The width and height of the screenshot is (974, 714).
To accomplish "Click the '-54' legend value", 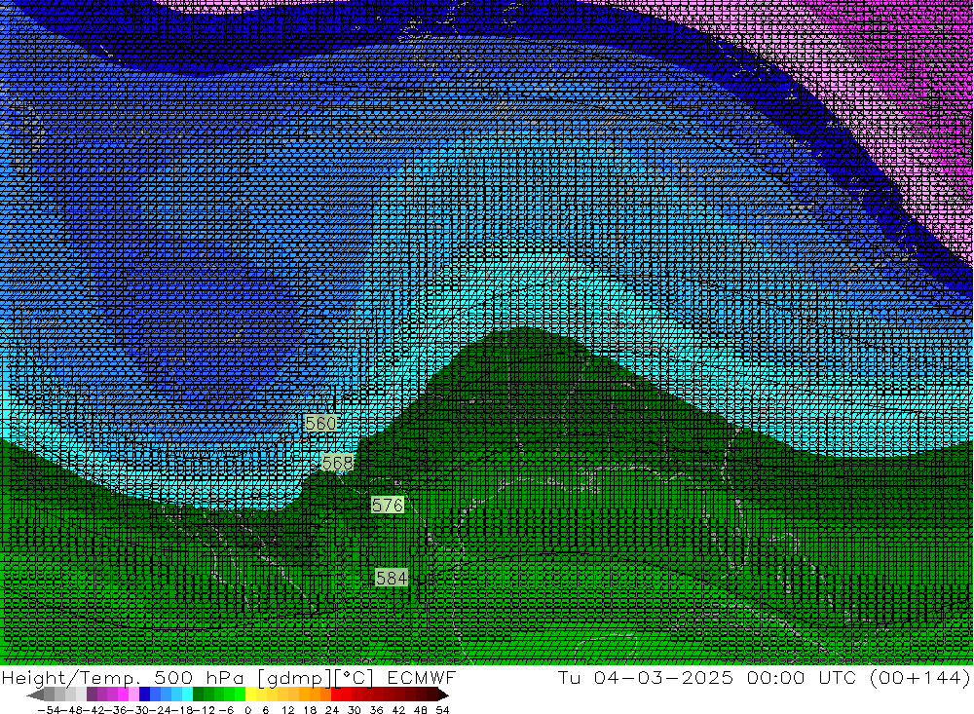I will coord(49,710).
